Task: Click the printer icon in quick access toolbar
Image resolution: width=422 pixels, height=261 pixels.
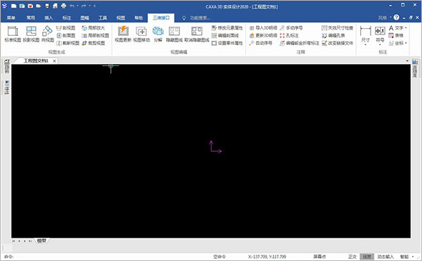Action: (x=63, y=6)
